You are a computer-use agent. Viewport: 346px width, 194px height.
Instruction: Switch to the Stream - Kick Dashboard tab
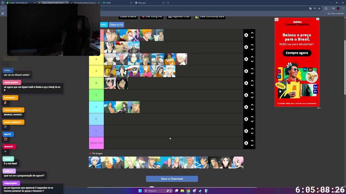[x=21, y=3]
